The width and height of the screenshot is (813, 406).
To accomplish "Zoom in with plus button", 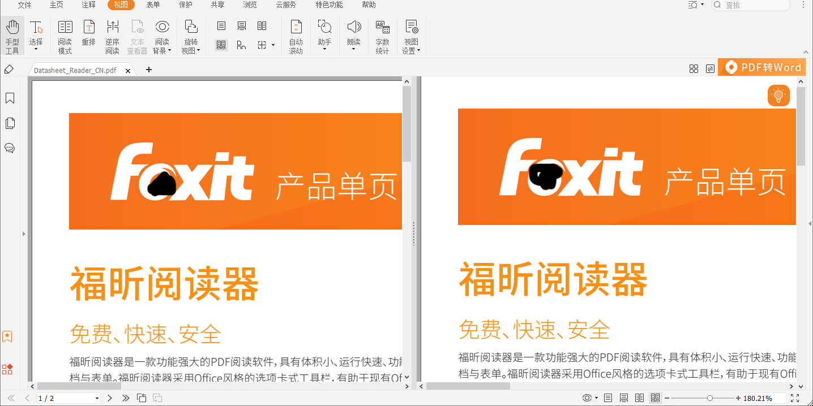I will (x=738, y=398).
